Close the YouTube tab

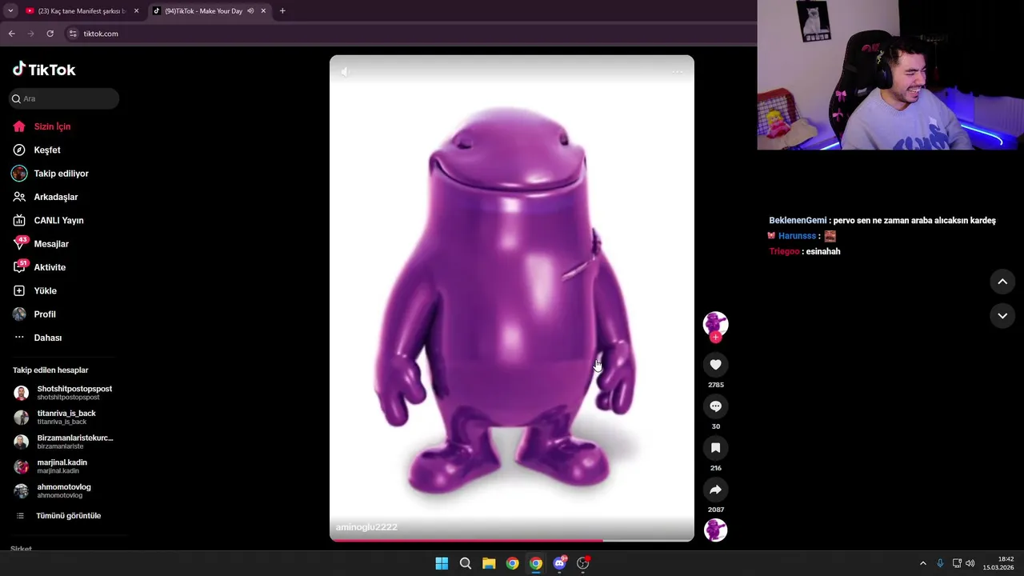tap(136, 11)
